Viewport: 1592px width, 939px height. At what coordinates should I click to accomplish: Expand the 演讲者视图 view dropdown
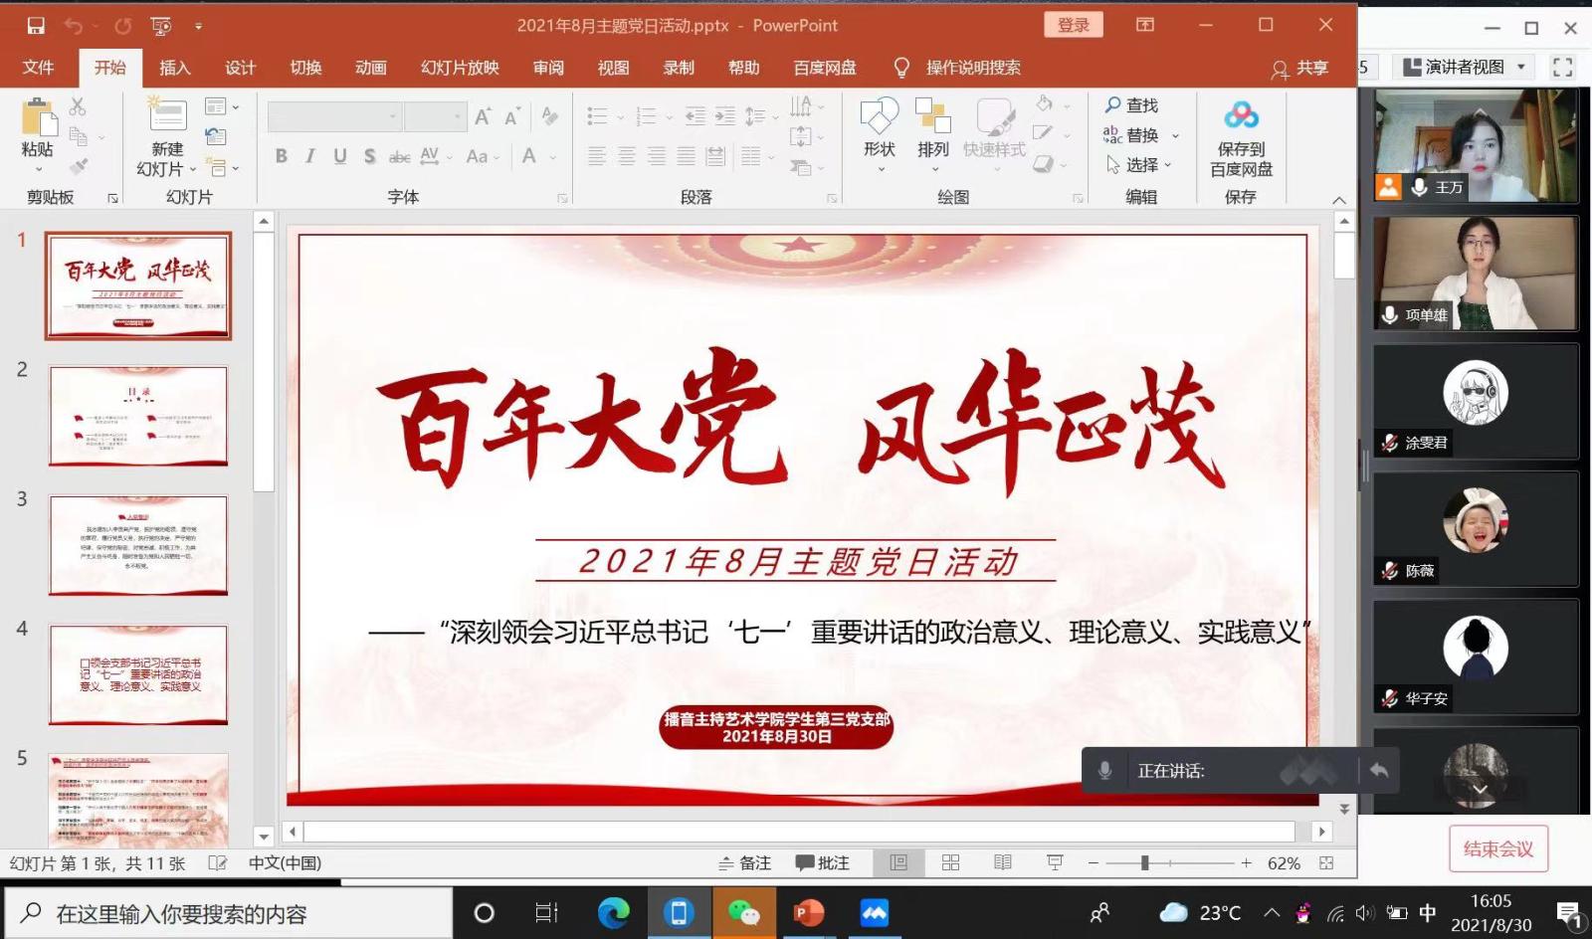[x=1520, y=67]
